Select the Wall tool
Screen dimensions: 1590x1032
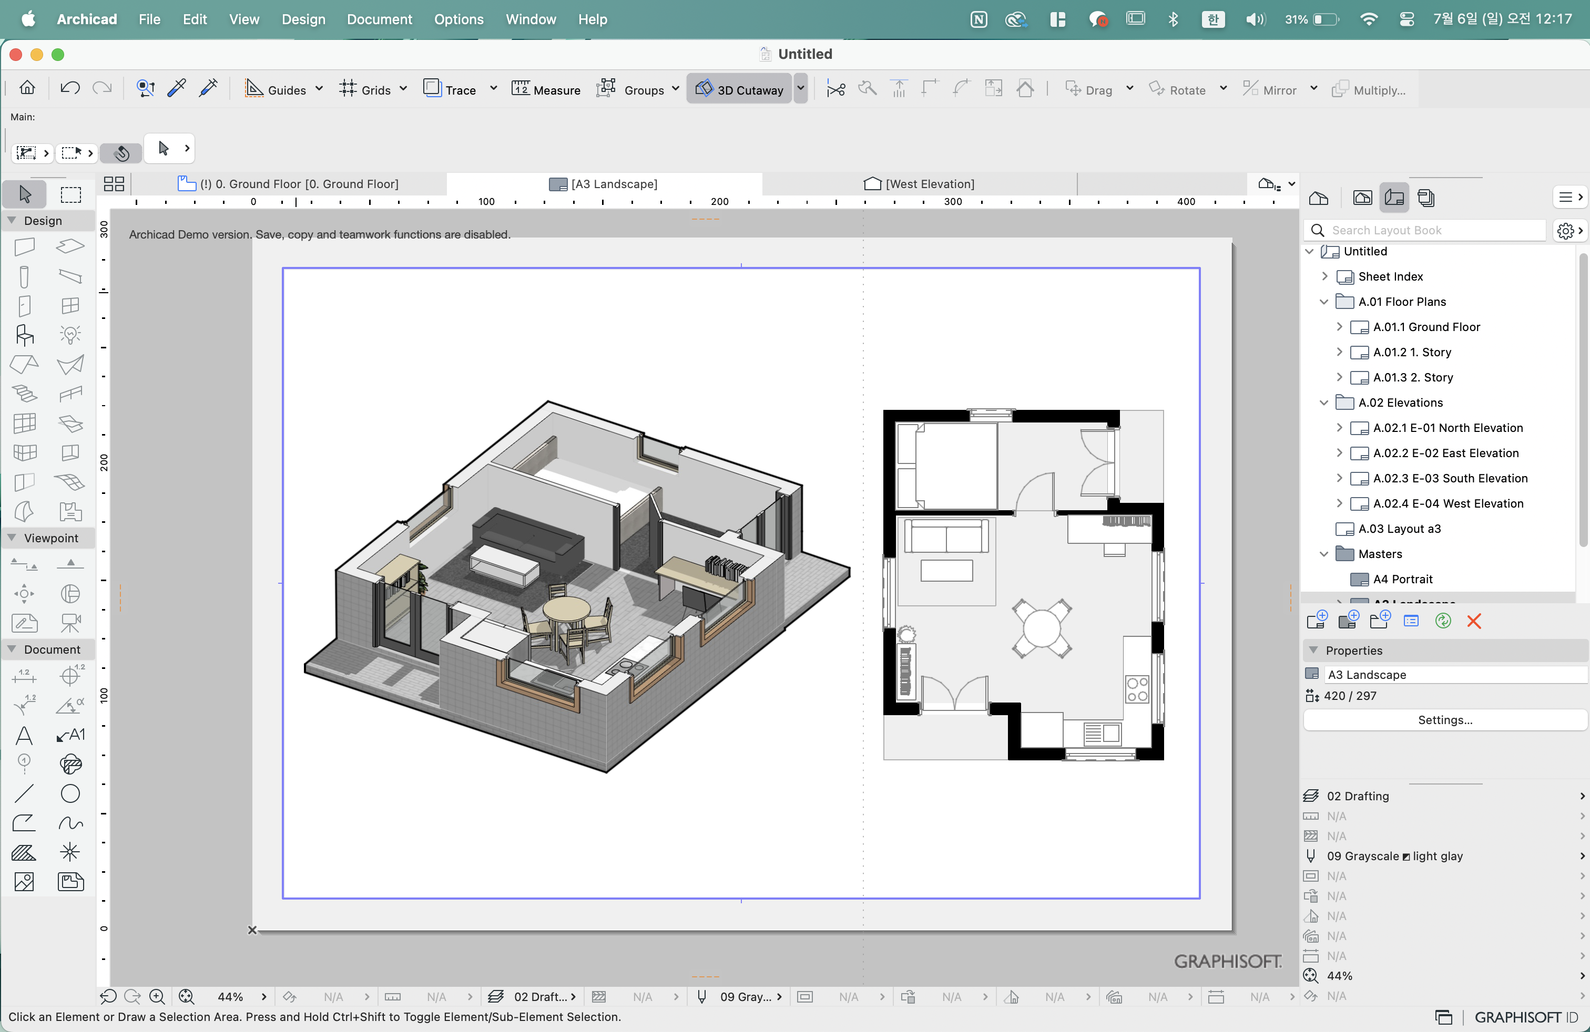coord(25,246)
